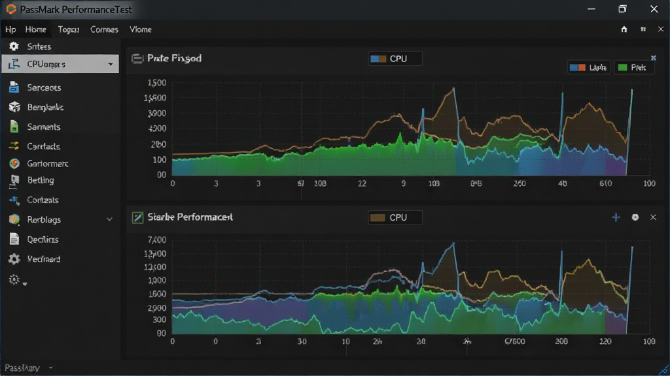Open the Viome menu

click(x=140, y=29)
